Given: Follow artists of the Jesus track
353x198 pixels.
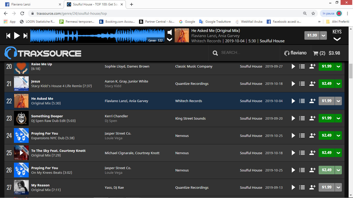Looking at the screenshot, I should coord(312,84).
